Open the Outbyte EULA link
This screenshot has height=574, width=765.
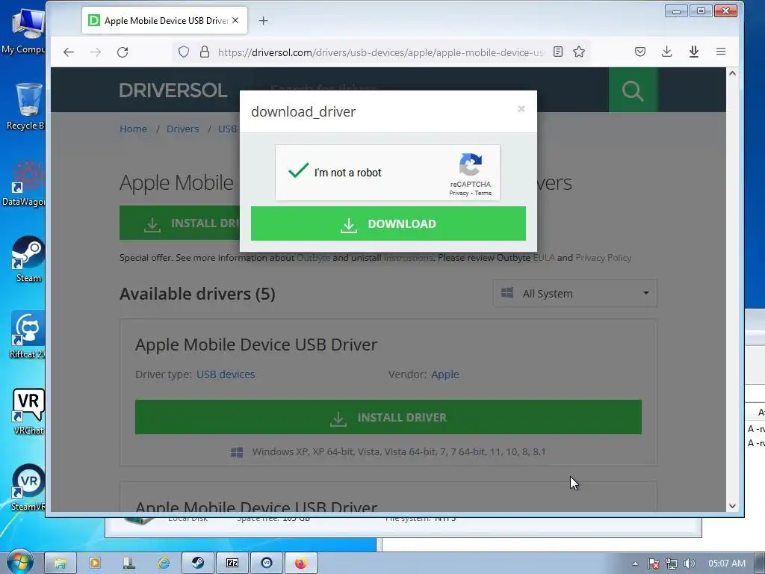point(544,258)
